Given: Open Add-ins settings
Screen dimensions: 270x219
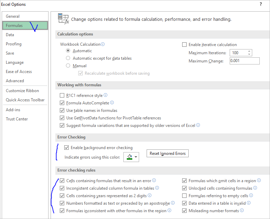Looking at the screenshot, I should click(x=25, y=110).
